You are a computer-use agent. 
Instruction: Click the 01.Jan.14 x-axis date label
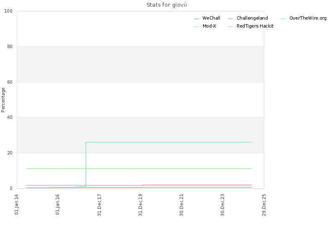point(17,205)
